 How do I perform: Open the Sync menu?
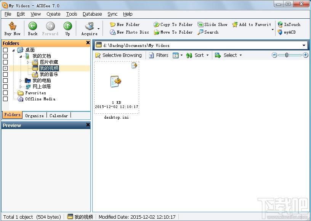click(x=112, y=14)
